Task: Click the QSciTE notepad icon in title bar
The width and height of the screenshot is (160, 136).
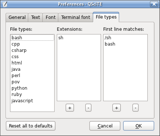Action: tap(5, 4)
